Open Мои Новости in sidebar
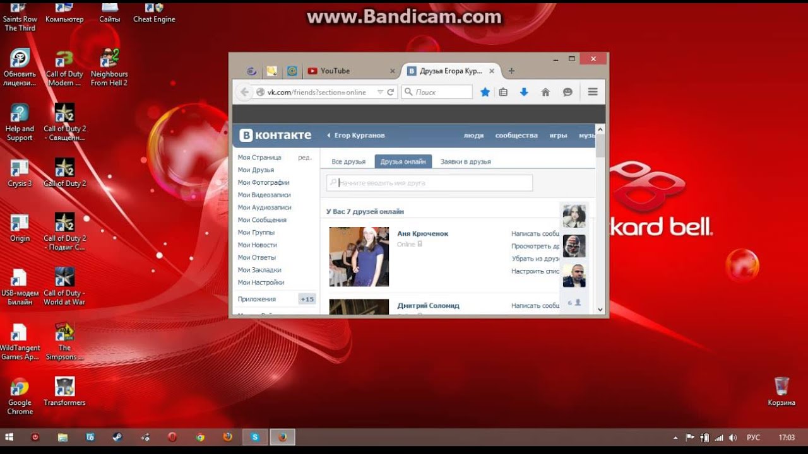This screenshot has height=454, width=808. pos(257,245)
